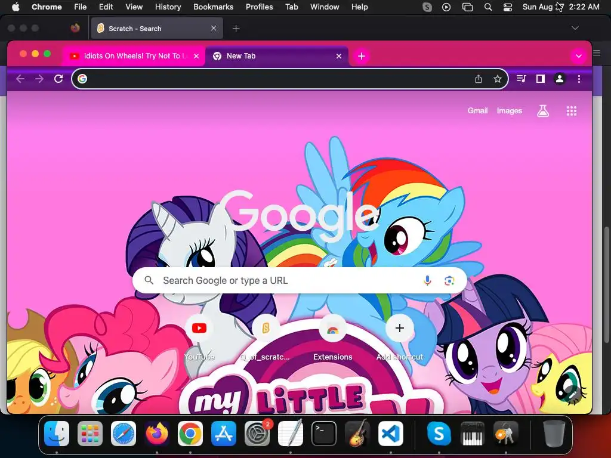Close the Scratch - Search tab
The height and width of the screenshot is (458, 611).
click(214, 28)
